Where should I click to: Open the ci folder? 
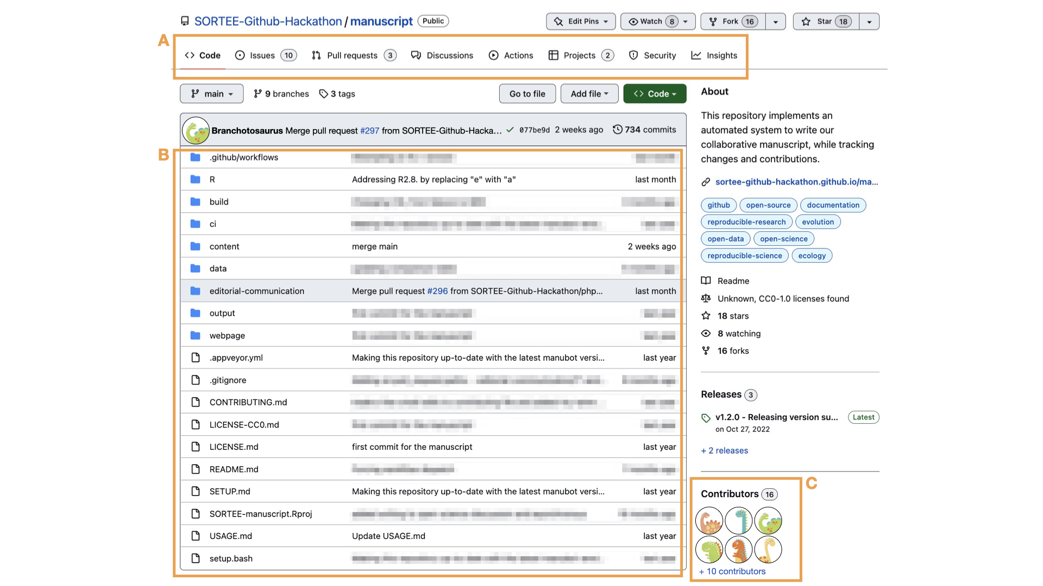pos(213,224)
